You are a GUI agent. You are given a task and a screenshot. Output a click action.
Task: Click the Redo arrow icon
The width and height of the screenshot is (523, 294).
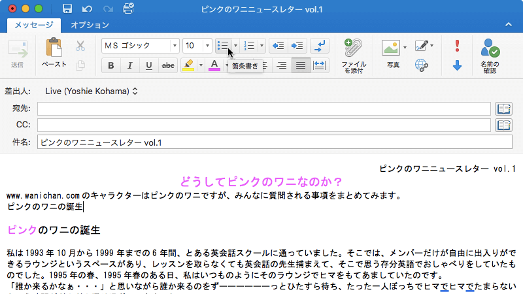point(108,8)
